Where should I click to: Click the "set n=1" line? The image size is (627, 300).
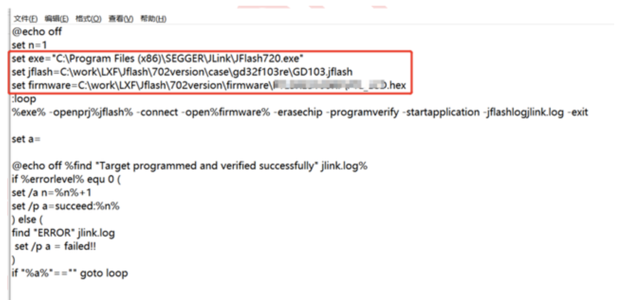point(29,45)
